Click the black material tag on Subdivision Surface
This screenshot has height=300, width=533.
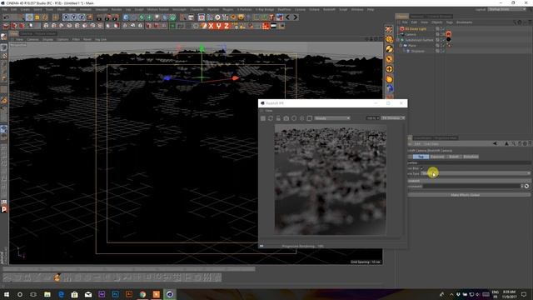click(449, 39)
